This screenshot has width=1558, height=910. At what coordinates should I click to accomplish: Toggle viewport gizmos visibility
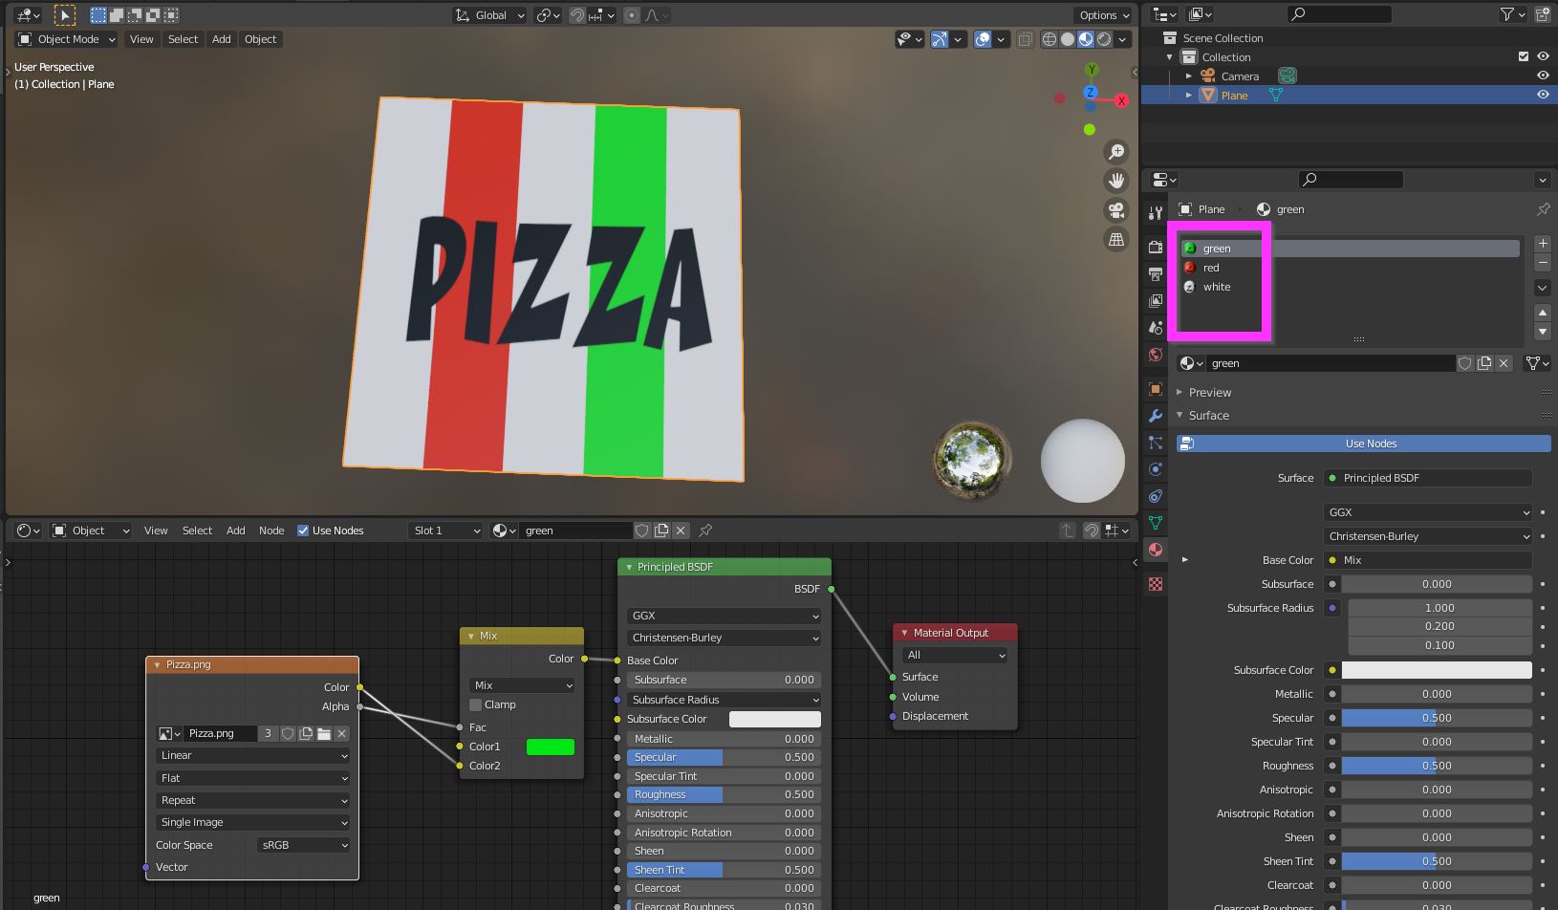[x=940, y=39]
